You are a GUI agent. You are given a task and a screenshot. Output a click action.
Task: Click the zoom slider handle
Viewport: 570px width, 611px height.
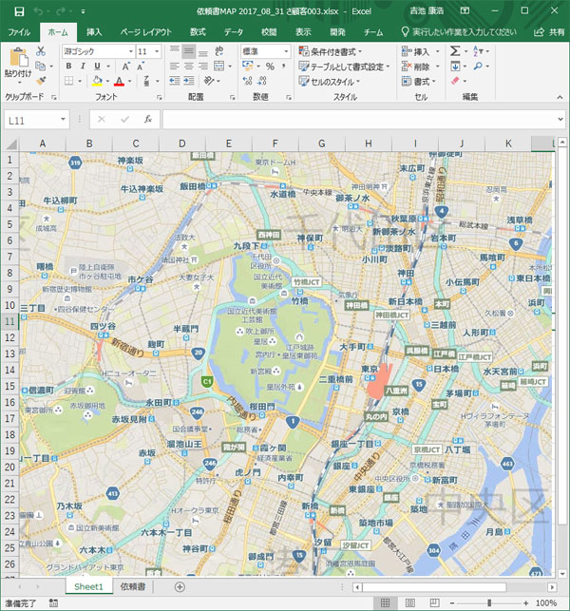click(489, 602)
